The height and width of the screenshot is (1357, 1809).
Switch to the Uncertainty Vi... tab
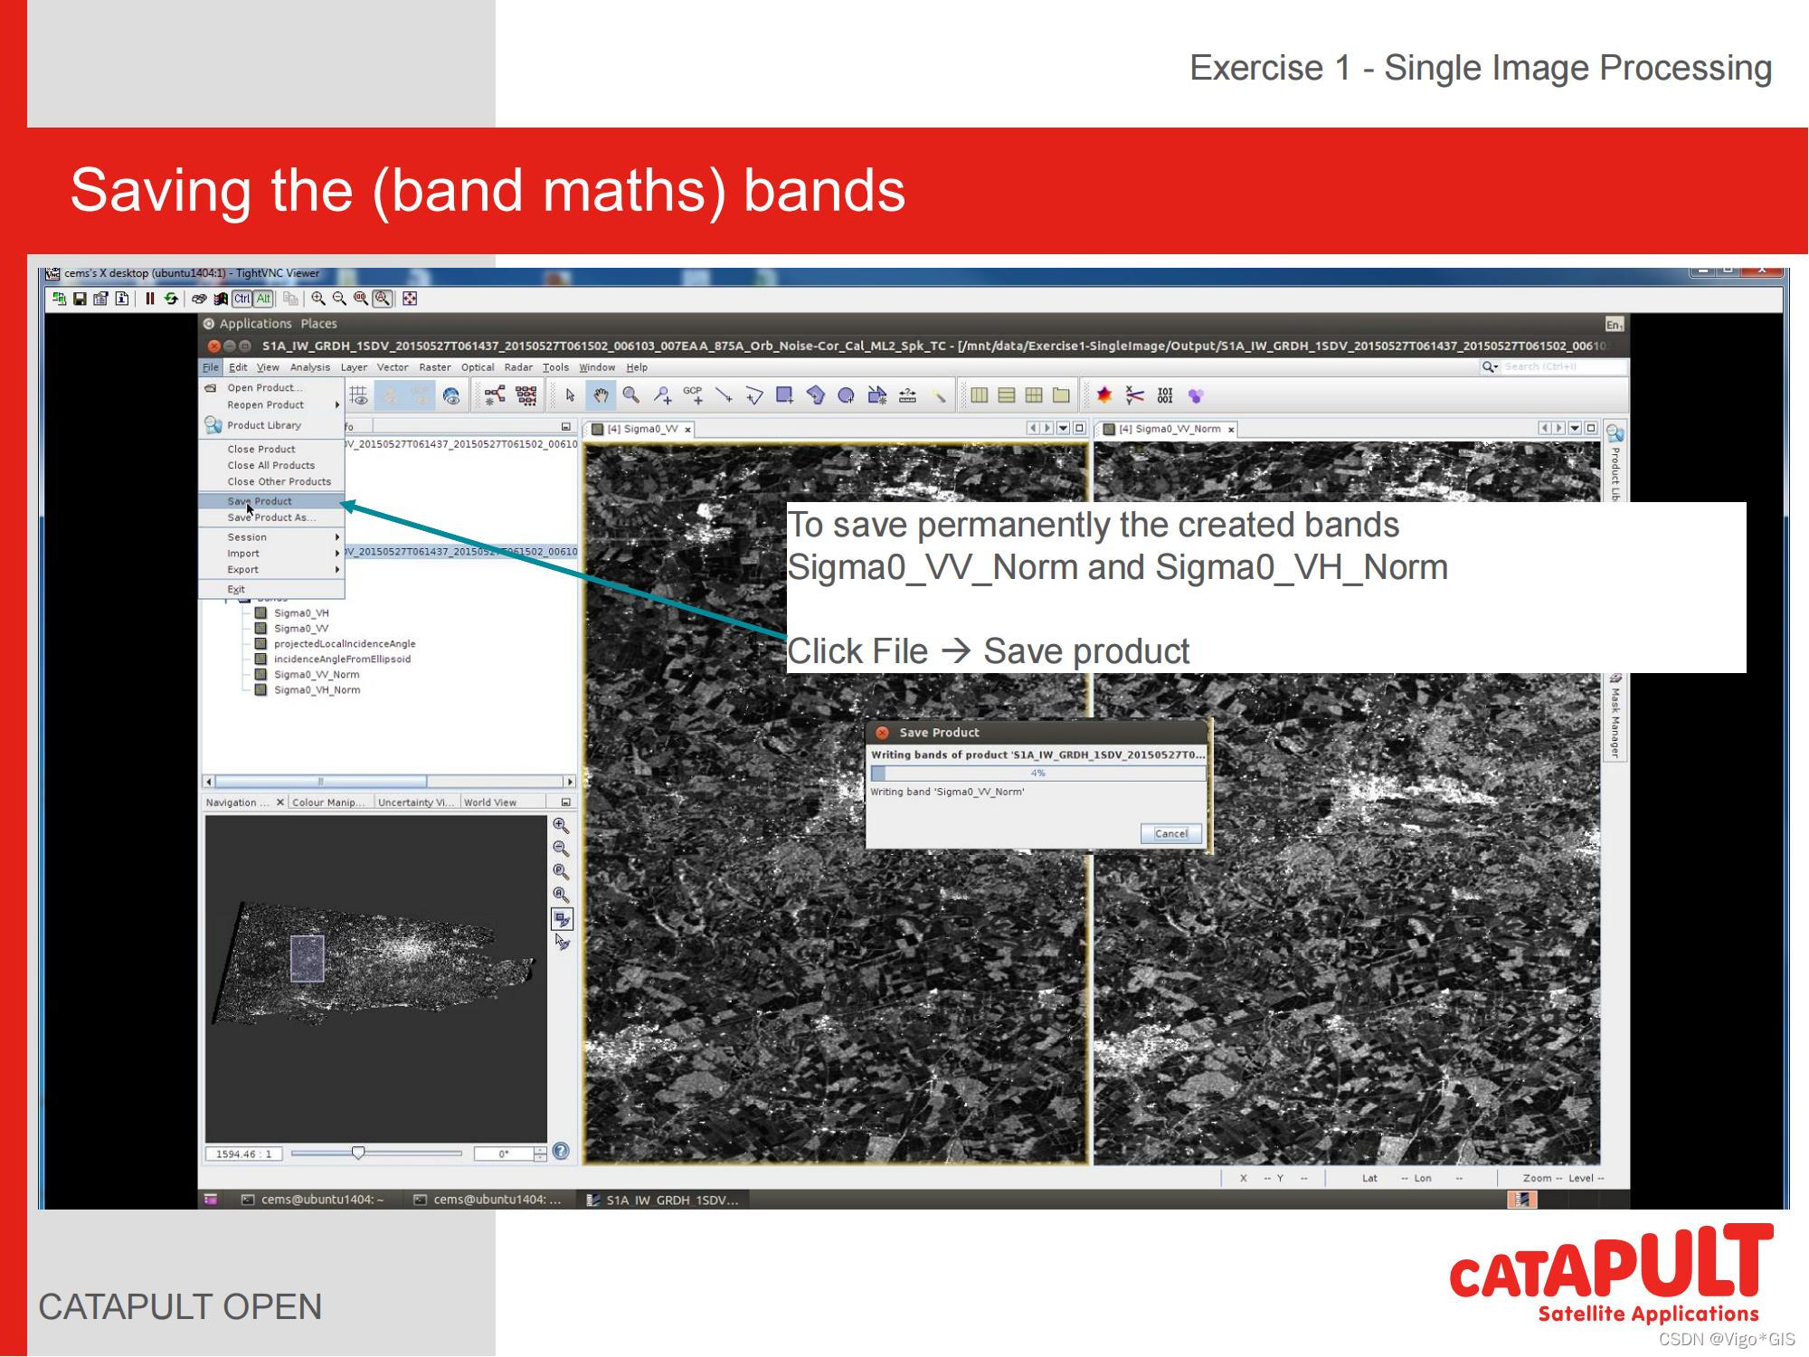415,802
